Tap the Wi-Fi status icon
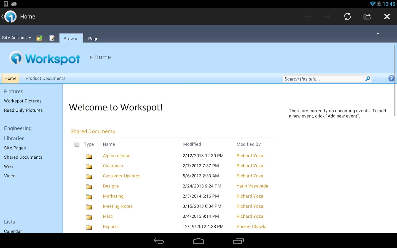This screenshot has height=248, width=397. coord(372,4)
